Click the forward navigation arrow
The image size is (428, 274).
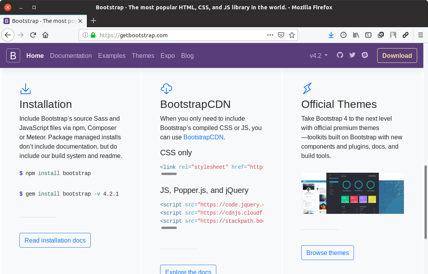coord(21,35)
